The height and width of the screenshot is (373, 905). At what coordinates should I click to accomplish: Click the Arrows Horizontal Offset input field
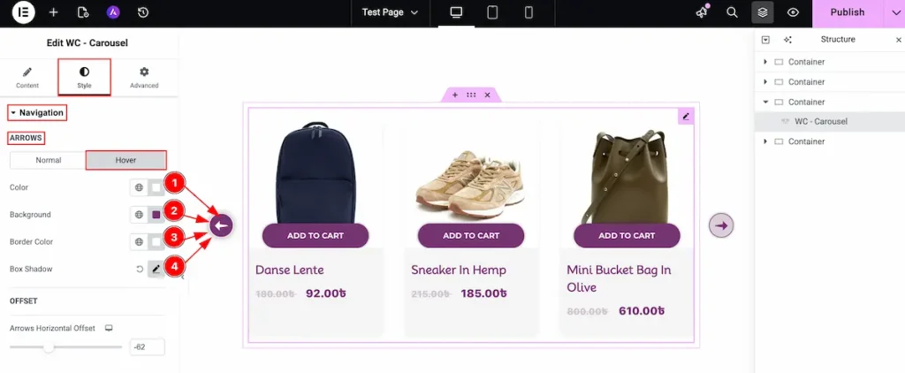coord(147,347)
